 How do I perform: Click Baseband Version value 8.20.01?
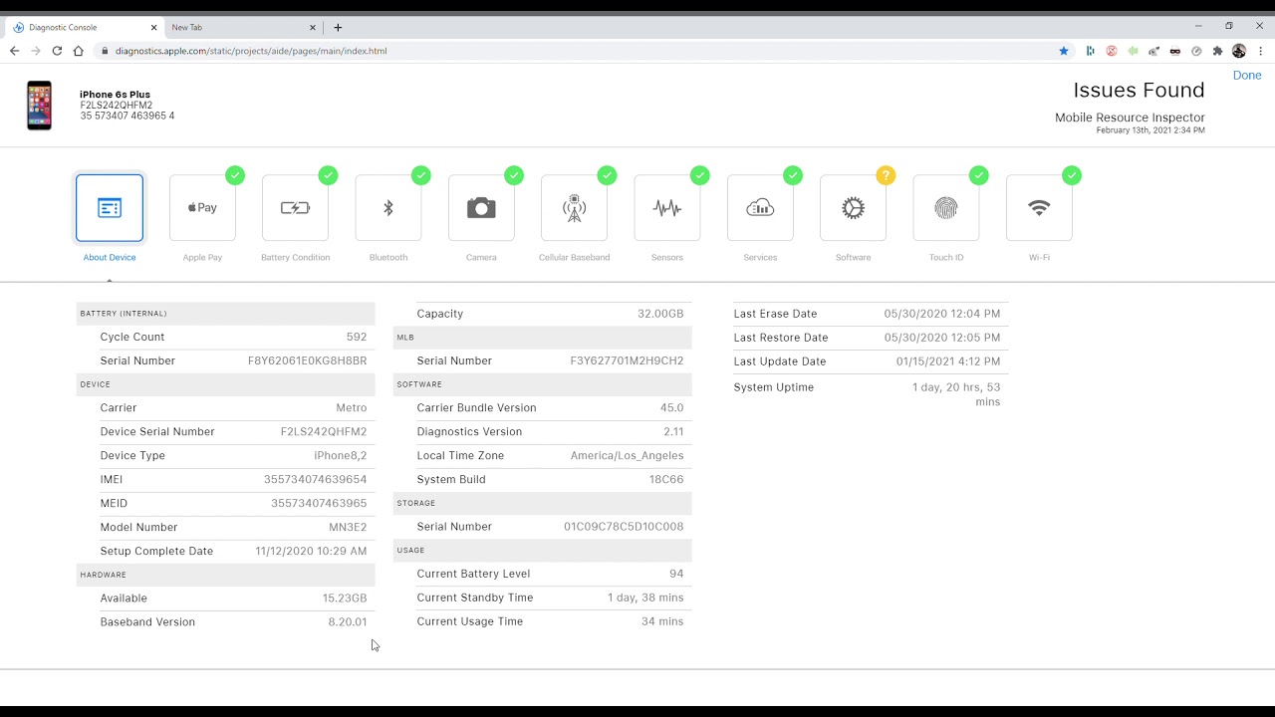[348, 621]
